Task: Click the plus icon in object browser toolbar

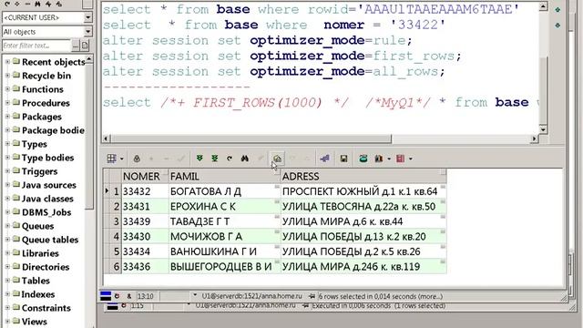Action: coord(17,4)
